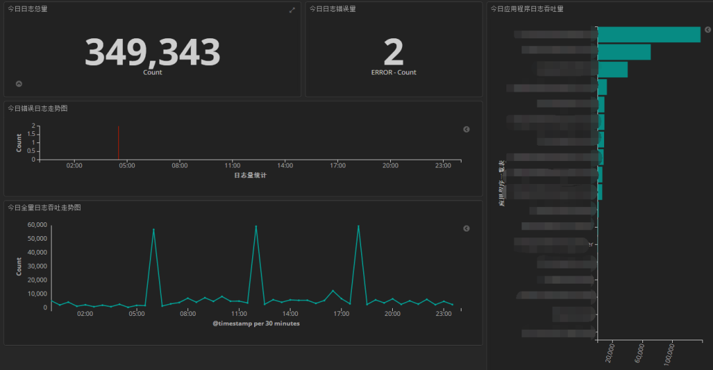713x370 pixels.
Task: Click the 今日日志总量 panel title
Action: (27, 9)
